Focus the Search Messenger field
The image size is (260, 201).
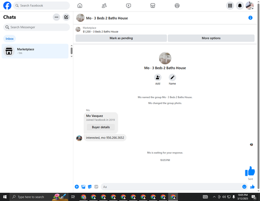tap(36, 27)
